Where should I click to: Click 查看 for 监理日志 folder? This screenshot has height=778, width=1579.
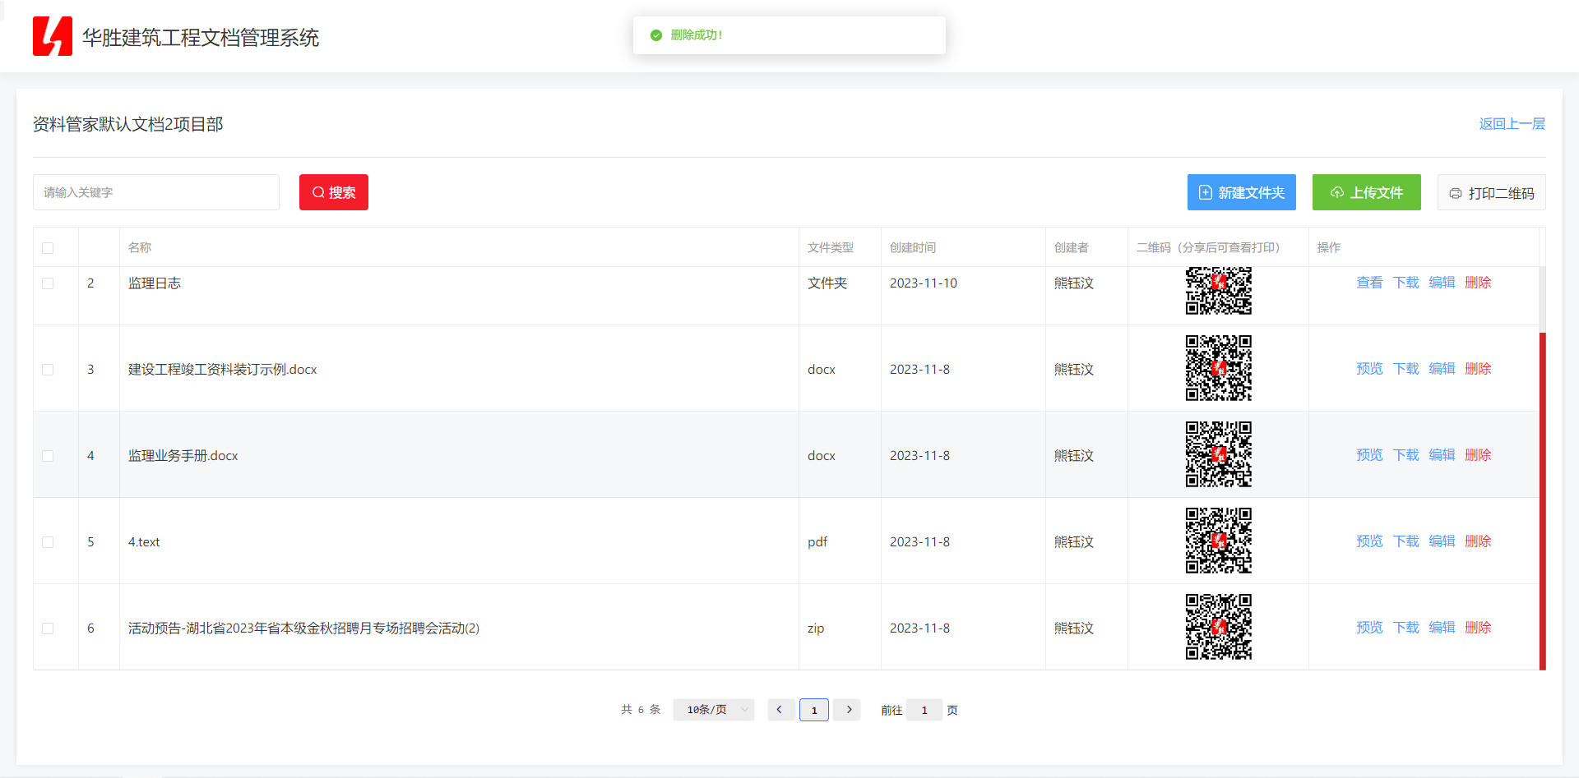(1369, 283)
